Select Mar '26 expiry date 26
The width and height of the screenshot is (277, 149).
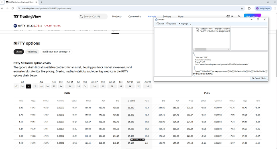click(70, 87)
